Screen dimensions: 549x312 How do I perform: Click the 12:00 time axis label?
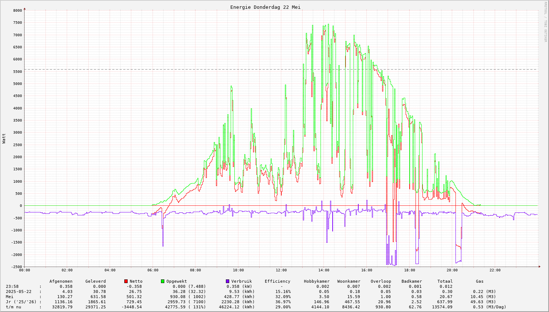281,270
